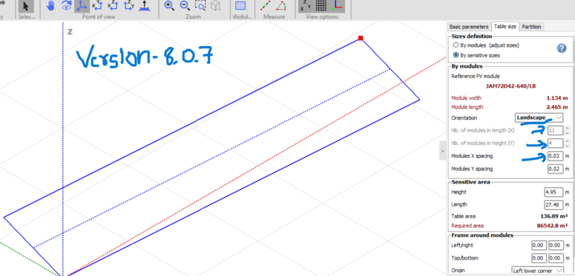Screen dimensions: 575x276
Task: Click the first Left/right frame field
Action: tap(539, 245)
